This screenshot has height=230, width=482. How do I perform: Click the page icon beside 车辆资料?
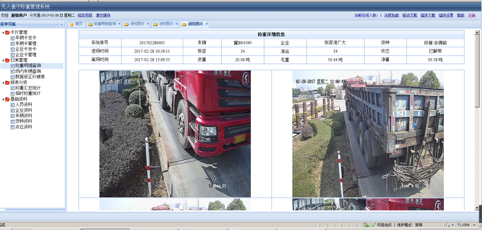click(x=13, y=116)
